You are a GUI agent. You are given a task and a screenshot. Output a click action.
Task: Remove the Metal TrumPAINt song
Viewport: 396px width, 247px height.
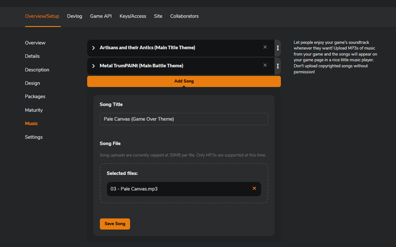click(x=265, y=65)
